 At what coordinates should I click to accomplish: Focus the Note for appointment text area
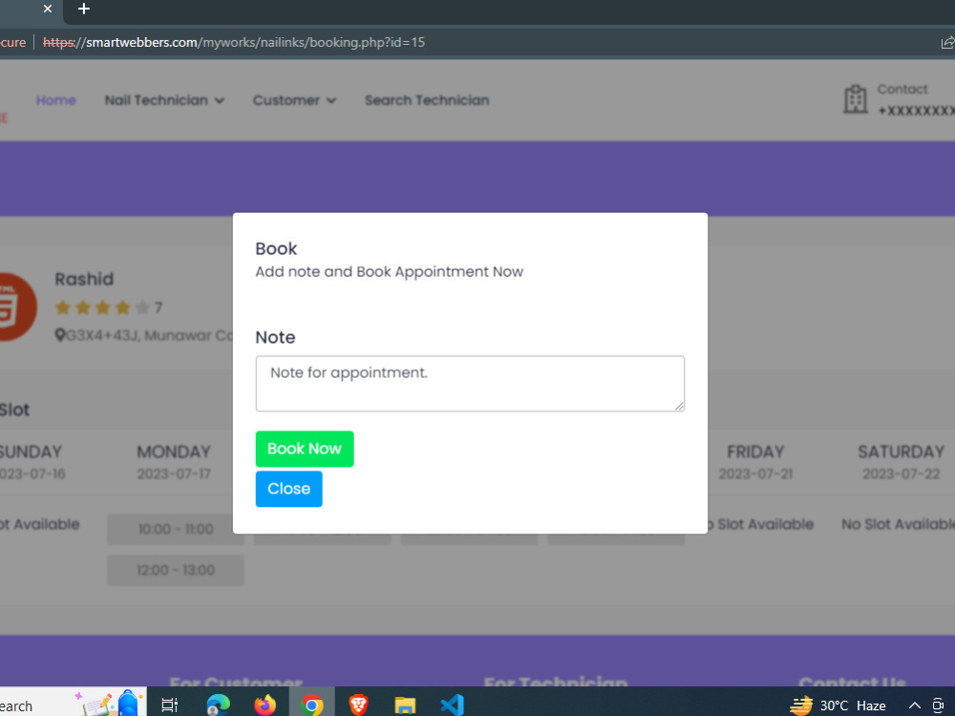click(470, 384)
